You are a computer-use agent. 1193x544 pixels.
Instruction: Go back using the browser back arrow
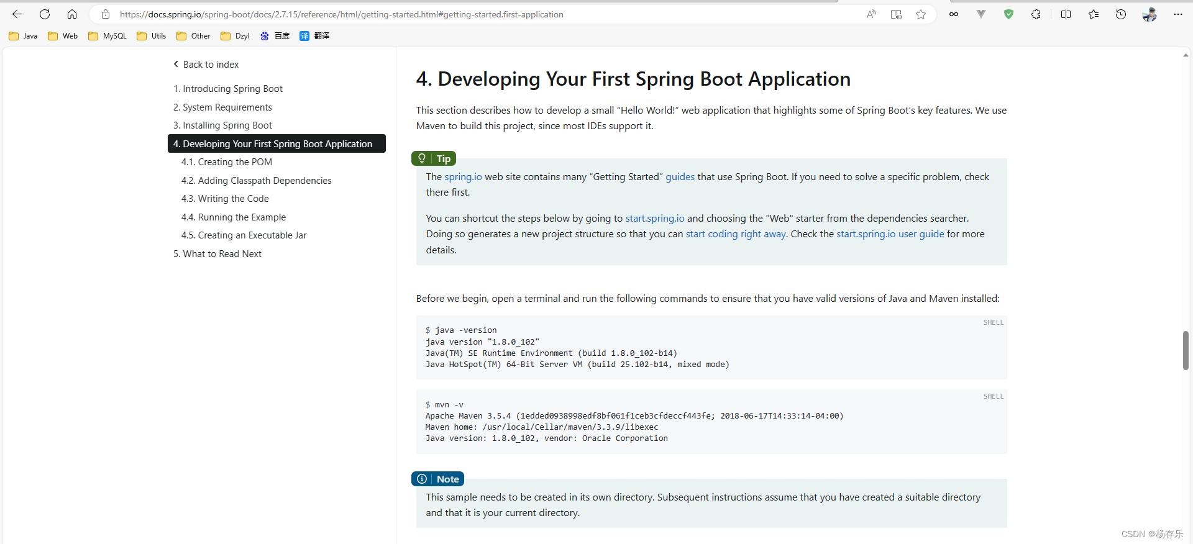[17, 14]
